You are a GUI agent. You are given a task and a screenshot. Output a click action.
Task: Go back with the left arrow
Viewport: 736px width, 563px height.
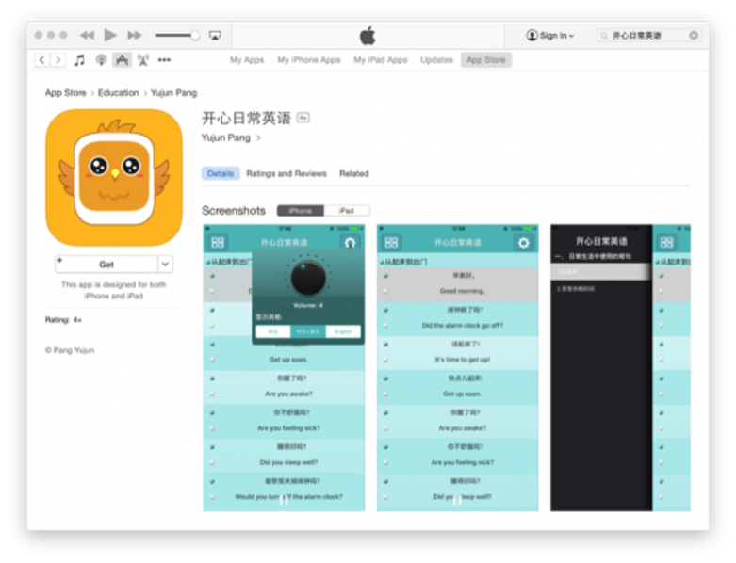pyautogui.click(x=41, y=60)
